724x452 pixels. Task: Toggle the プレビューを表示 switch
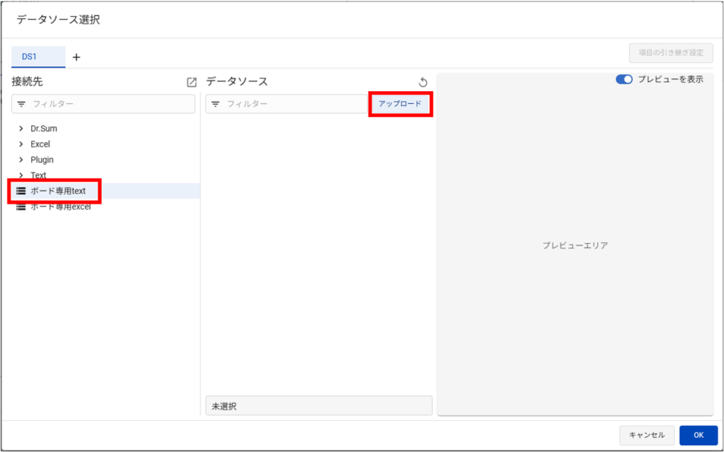point(624,79)
